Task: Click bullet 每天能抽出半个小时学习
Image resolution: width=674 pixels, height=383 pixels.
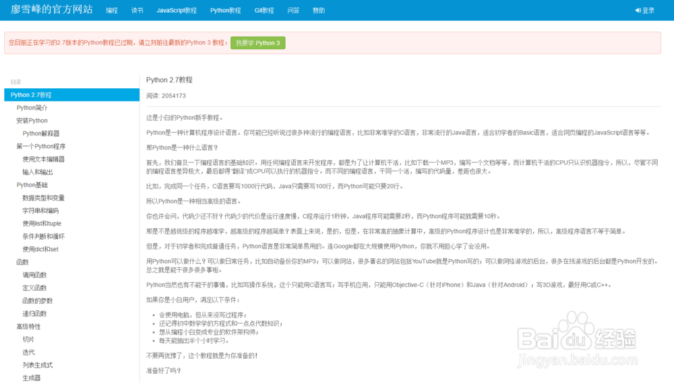Action: (x=194, y=341)
